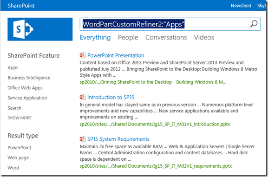Open URL ending M01V1_introduction.pptx
Viewport: 268px width, 177px height.
(x=155, y=124)
